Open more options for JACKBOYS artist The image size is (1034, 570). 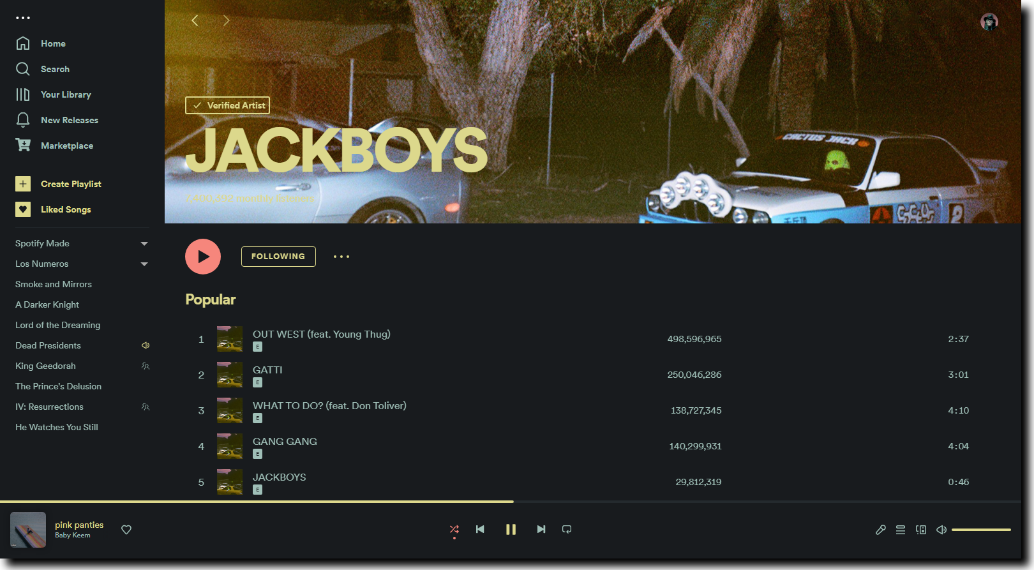341,257
